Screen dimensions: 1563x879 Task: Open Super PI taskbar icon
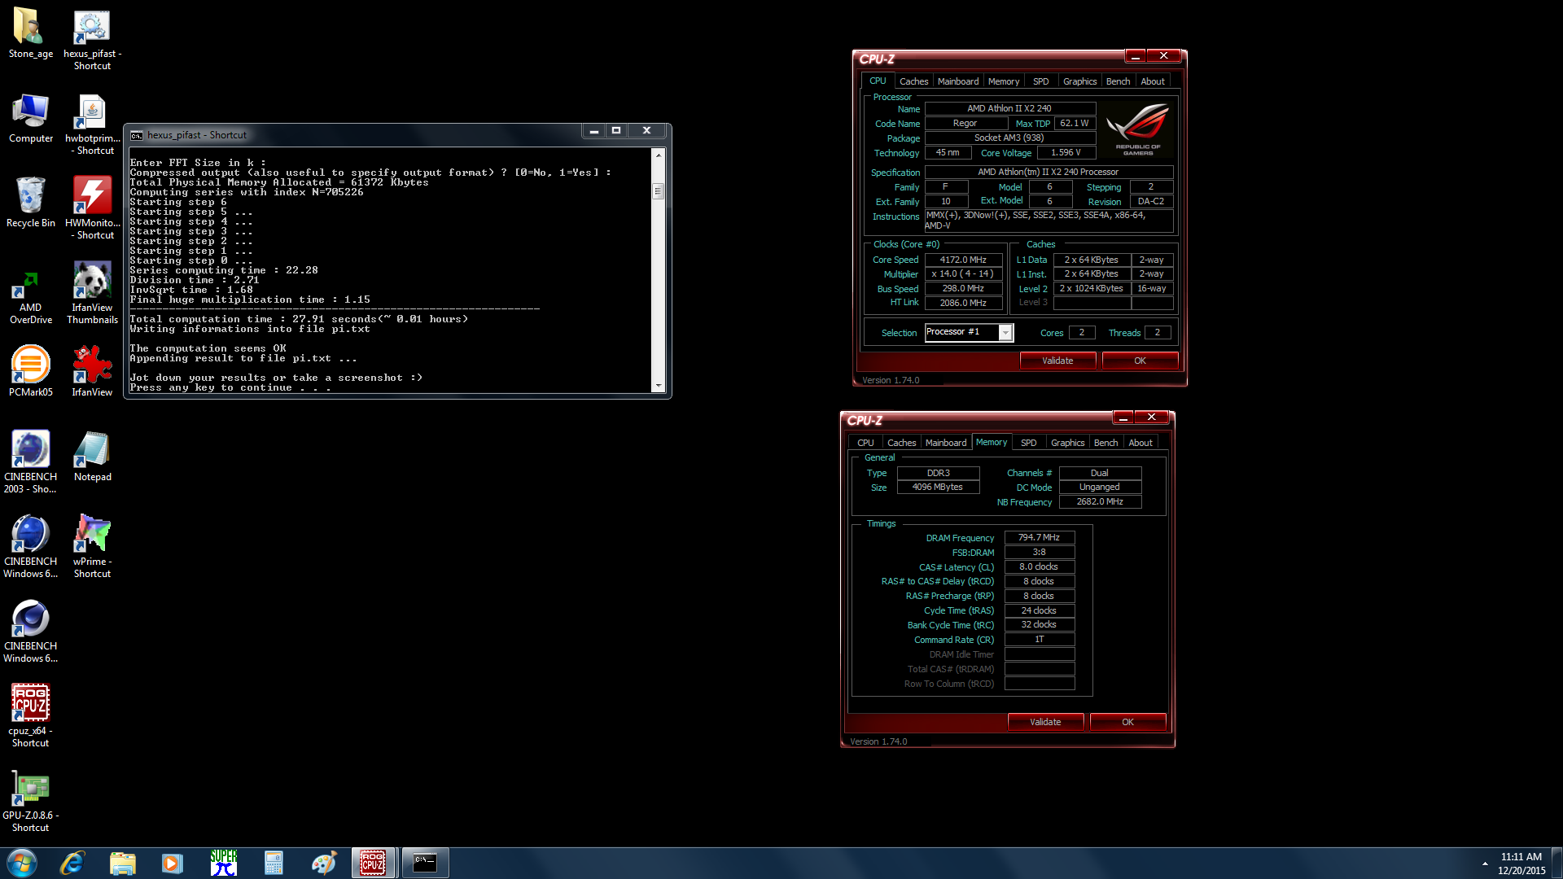pos(223,863)
